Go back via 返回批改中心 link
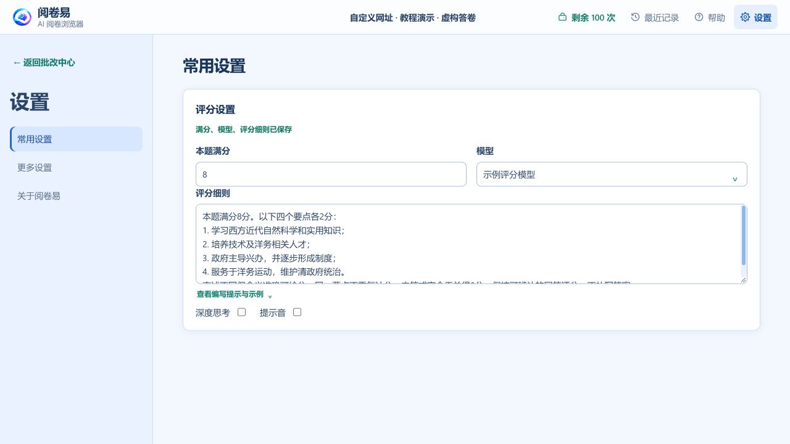The height and width of the screenshot is (444, 790). click(x=44, y=62)
